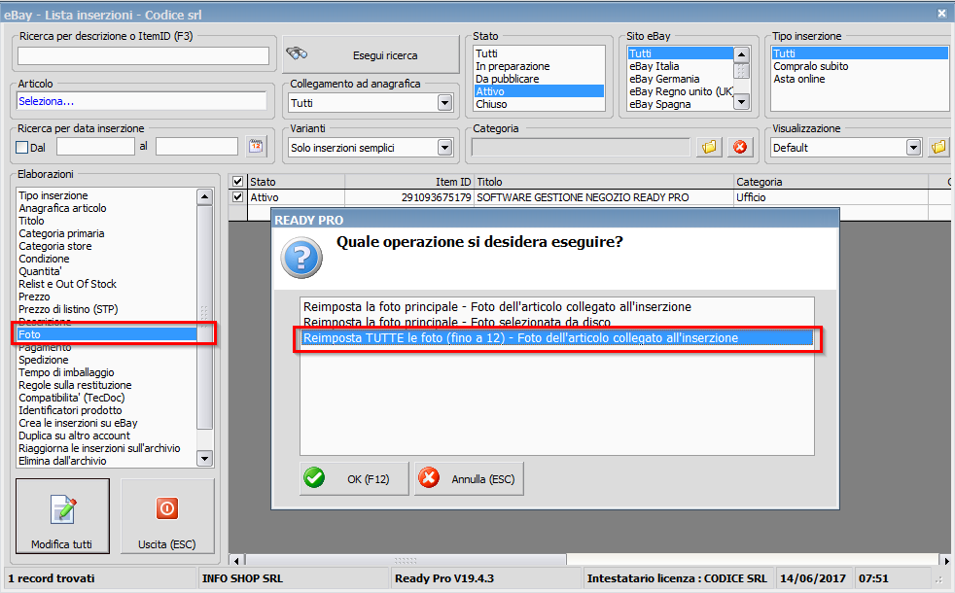Select 'Prezzo di listino (STP)' elaboration
955x593 pixels.
coord(107,309)
